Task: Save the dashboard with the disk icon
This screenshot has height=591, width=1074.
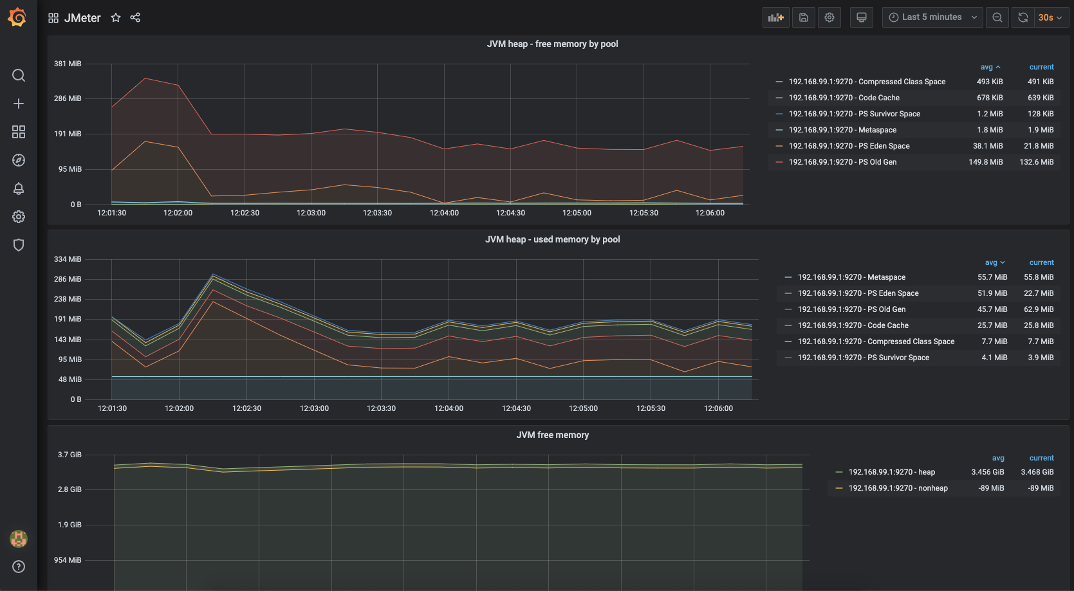Action: [x=804, y=17]
